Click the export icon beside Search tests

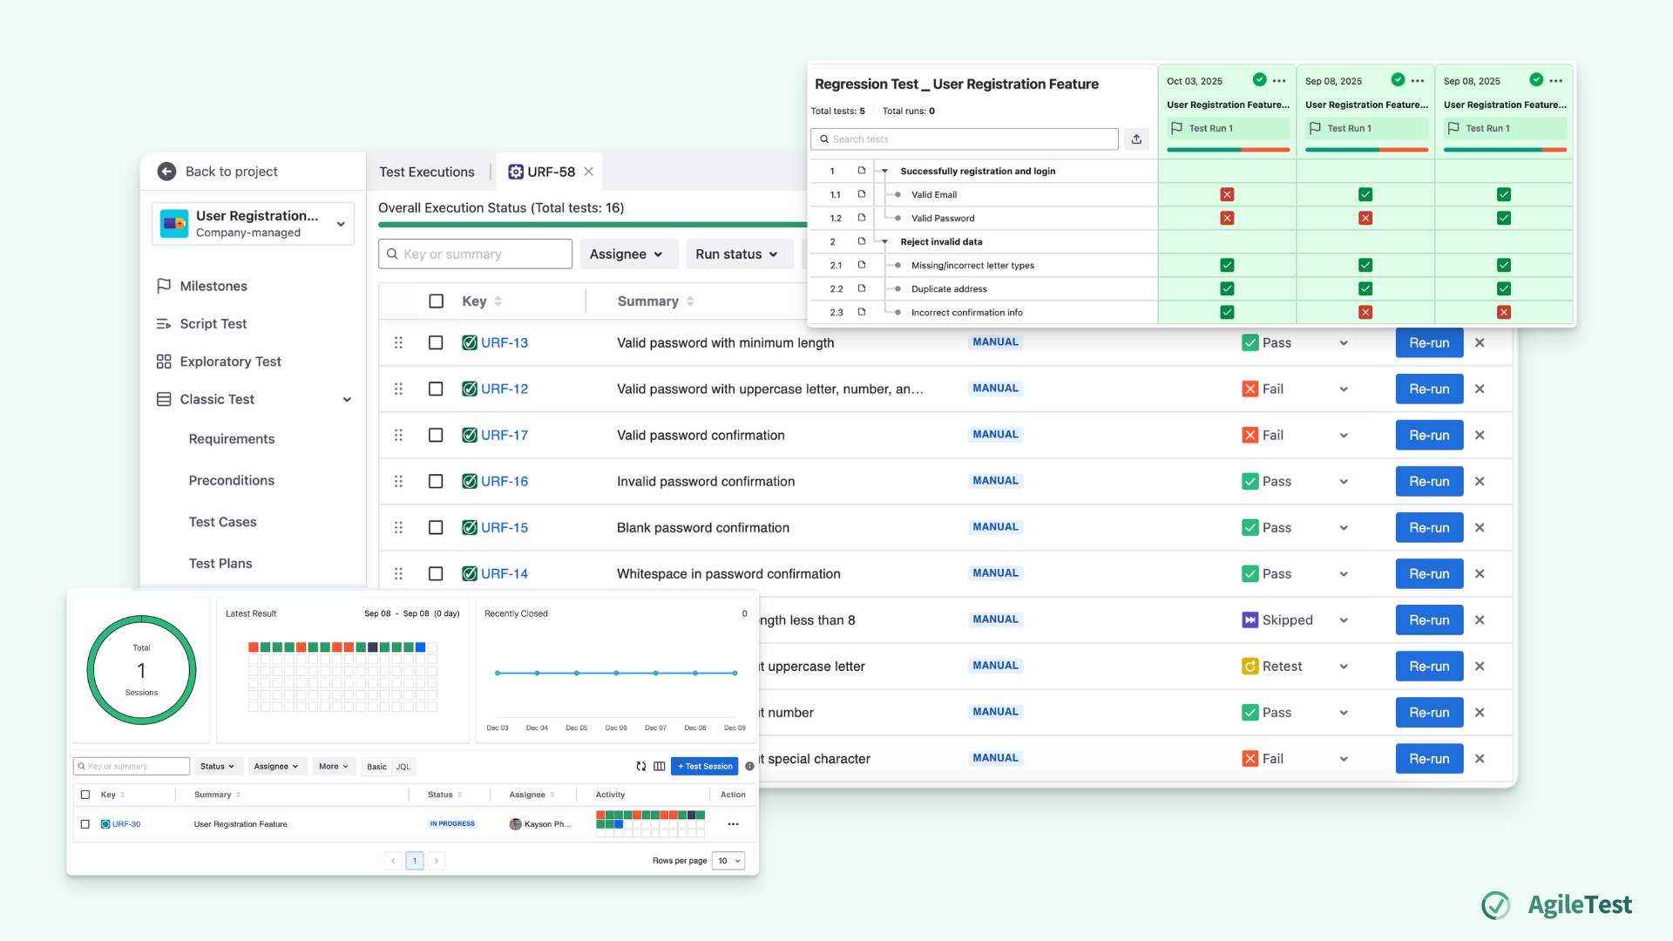click(x=1136, y=139)
